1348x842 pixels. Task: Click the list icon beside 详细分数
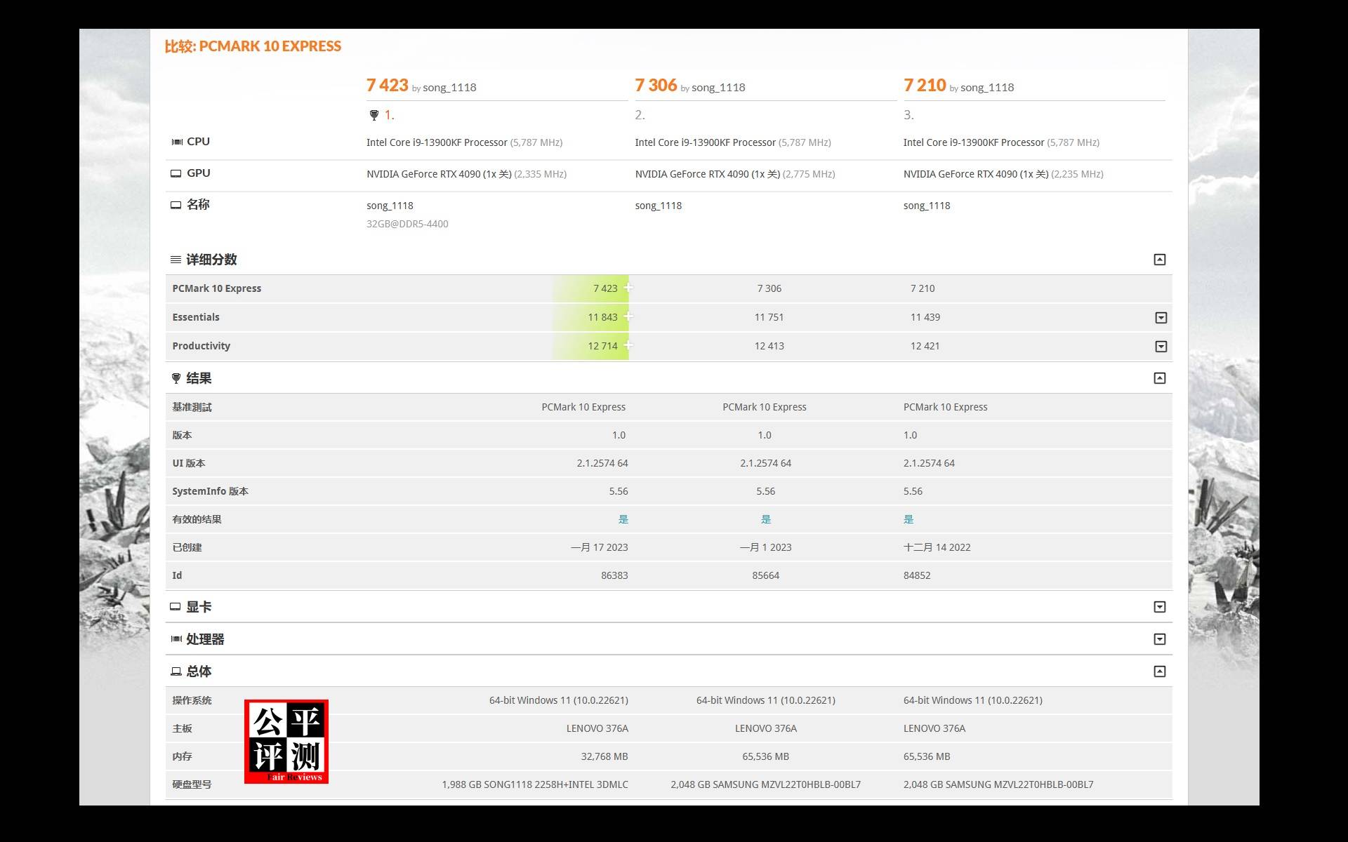coord(176,260)
